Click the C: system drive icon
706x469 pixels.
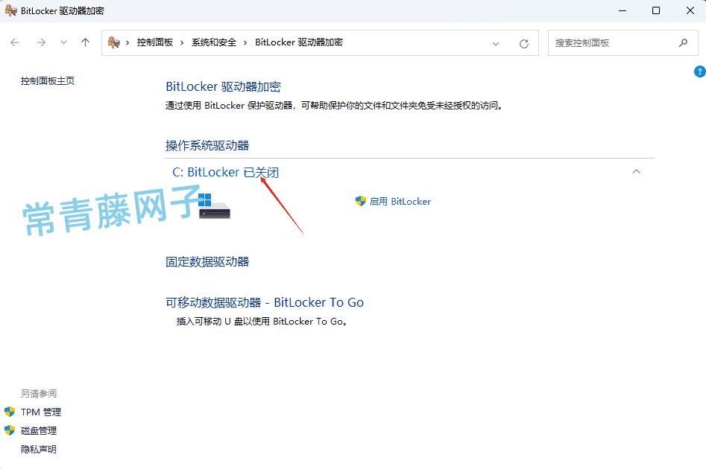point(214,206)
